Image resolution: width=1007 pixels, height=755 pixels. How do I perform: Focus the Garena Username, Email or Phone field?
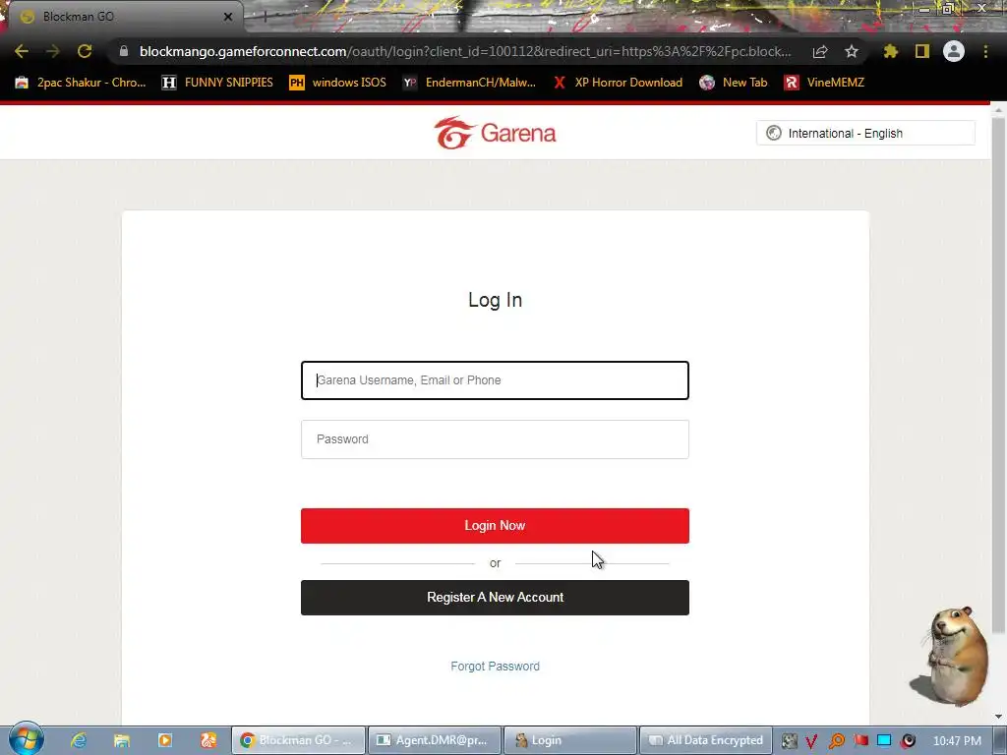click(x=495, y=380)
